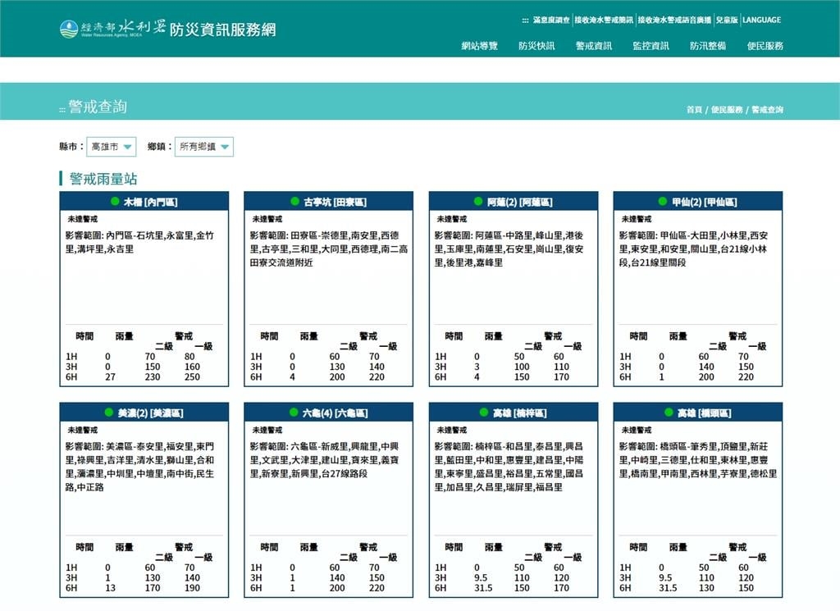Click the 木柵 [內門區] card header
This screenshot has height=611, width=840.
click(x=144, y=202)
